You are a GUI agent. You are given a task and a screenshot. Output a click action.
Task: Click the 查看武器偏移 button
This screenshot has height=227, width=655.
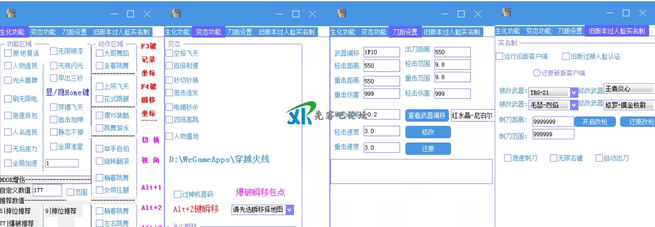point(426,115)
